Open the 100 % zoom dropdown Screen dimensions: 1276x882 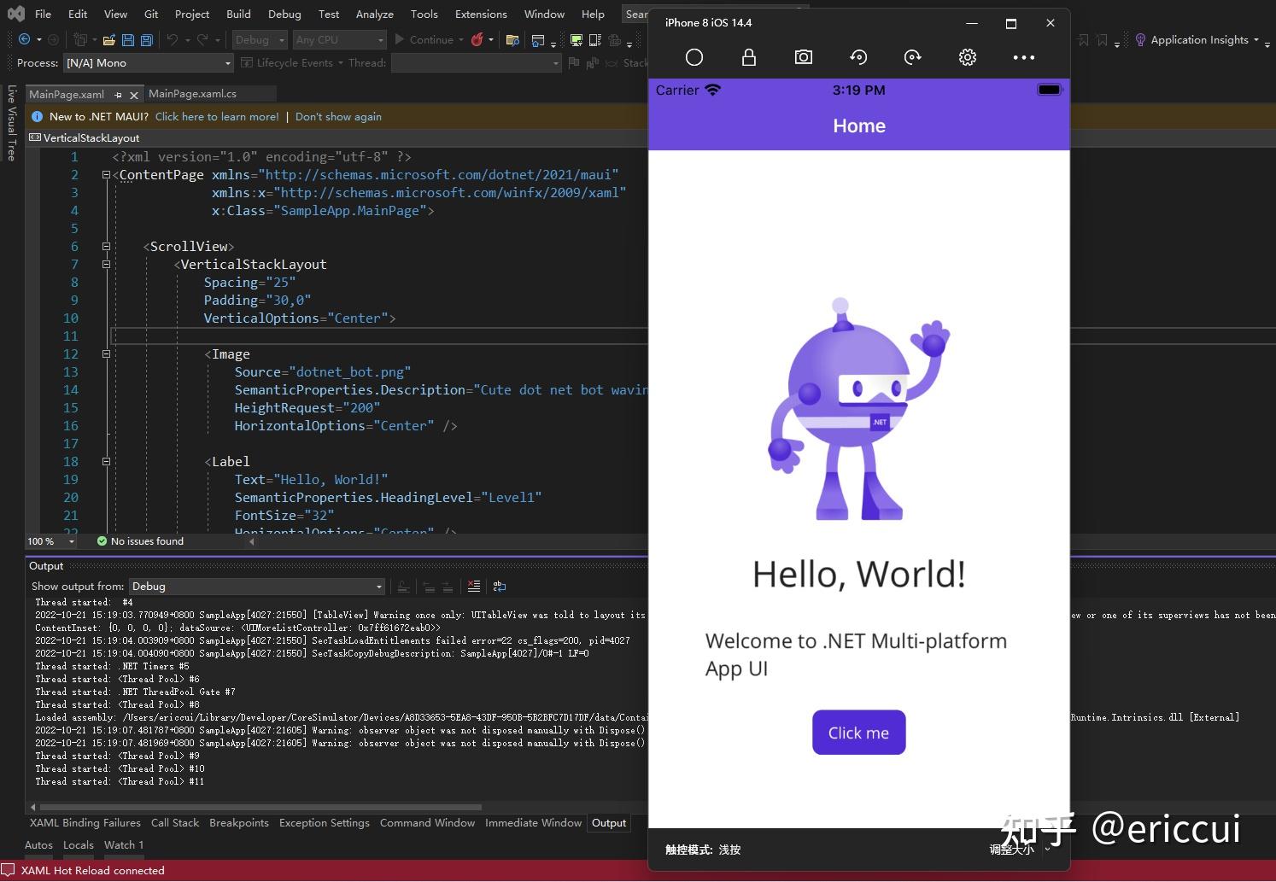pyautogui.click(x=50, y=541)
